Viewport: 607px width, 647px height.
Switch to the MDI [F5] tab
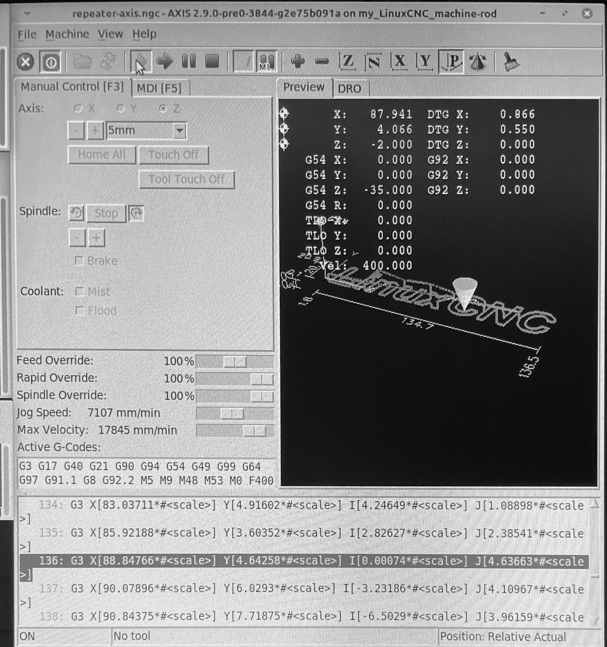tap(159, 88)
